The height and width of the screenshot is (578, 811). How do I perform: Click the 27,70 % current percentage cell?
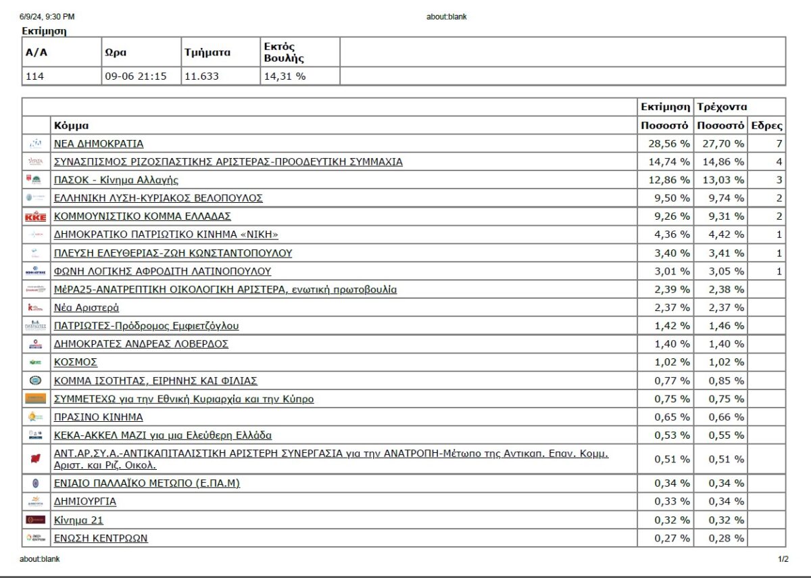coord(722,144)
